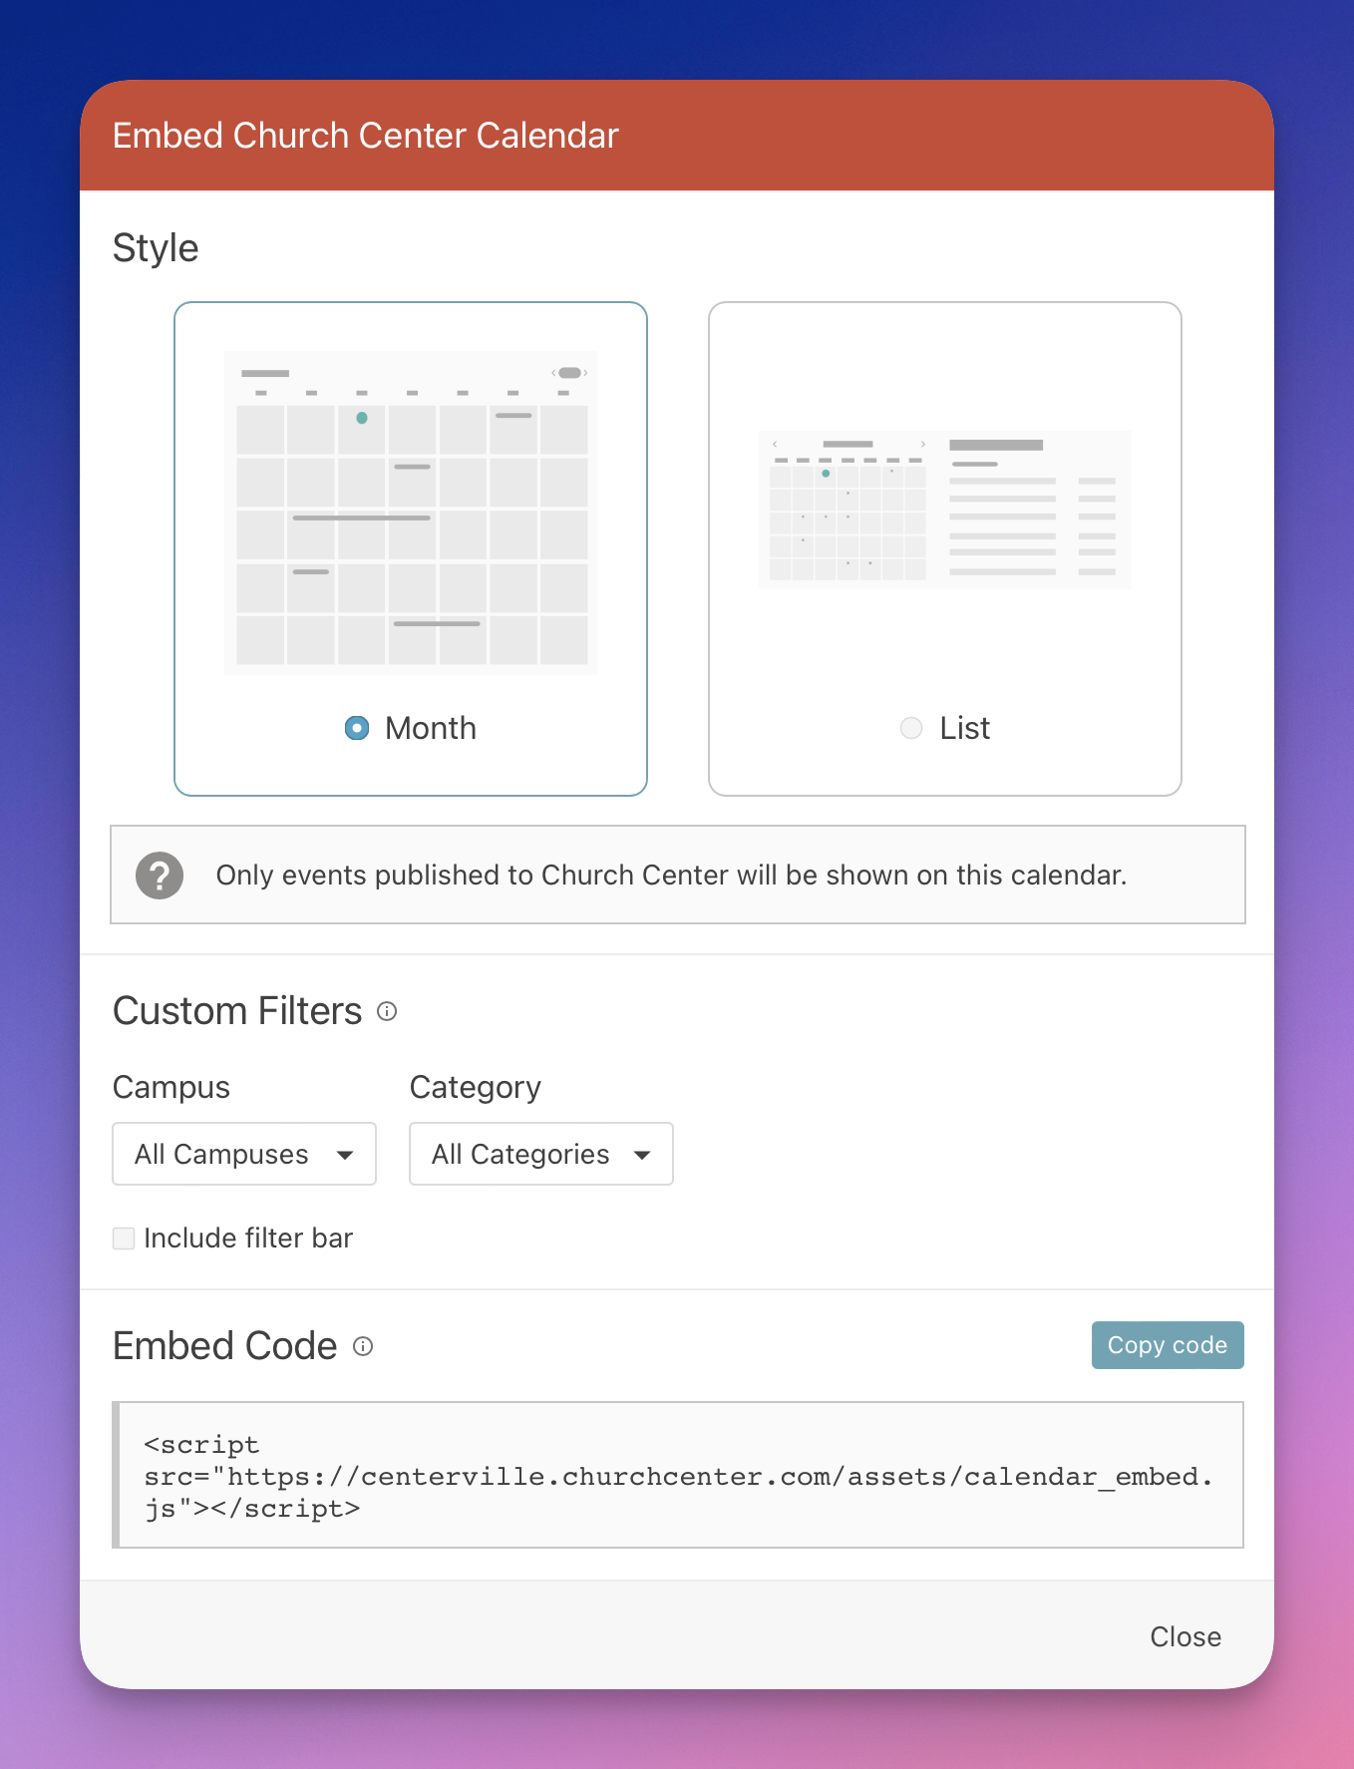This screenshot has width=1354, height=1769.
Task: Click the List style label text
Action: point(964,728)
